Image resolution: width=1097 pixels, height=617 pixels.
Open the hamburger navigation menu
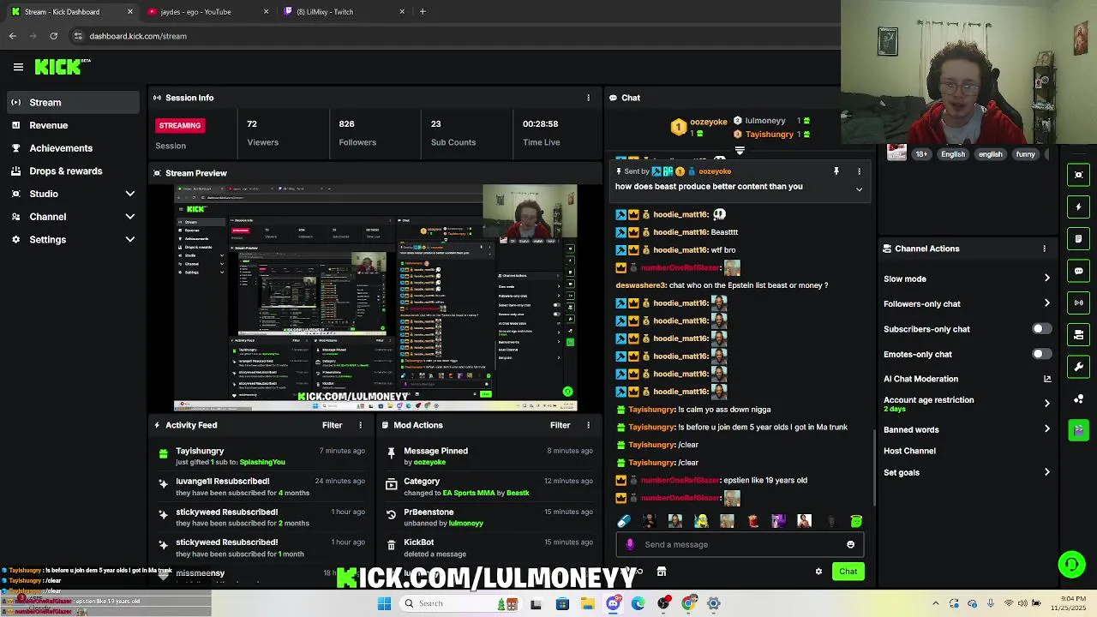point(18,67)
